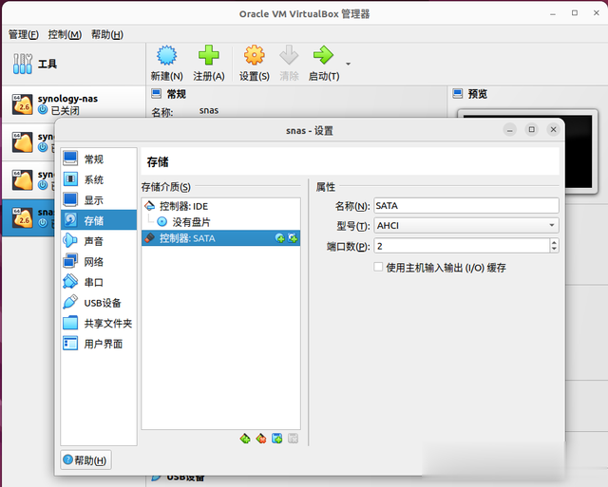Viewport: 608px width, 487px height.
Task: Click the New (新建) toolbar icon
Action: tap(167, 55)
